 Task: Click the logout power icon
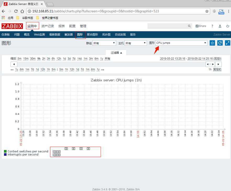click(x=227, y=26)
